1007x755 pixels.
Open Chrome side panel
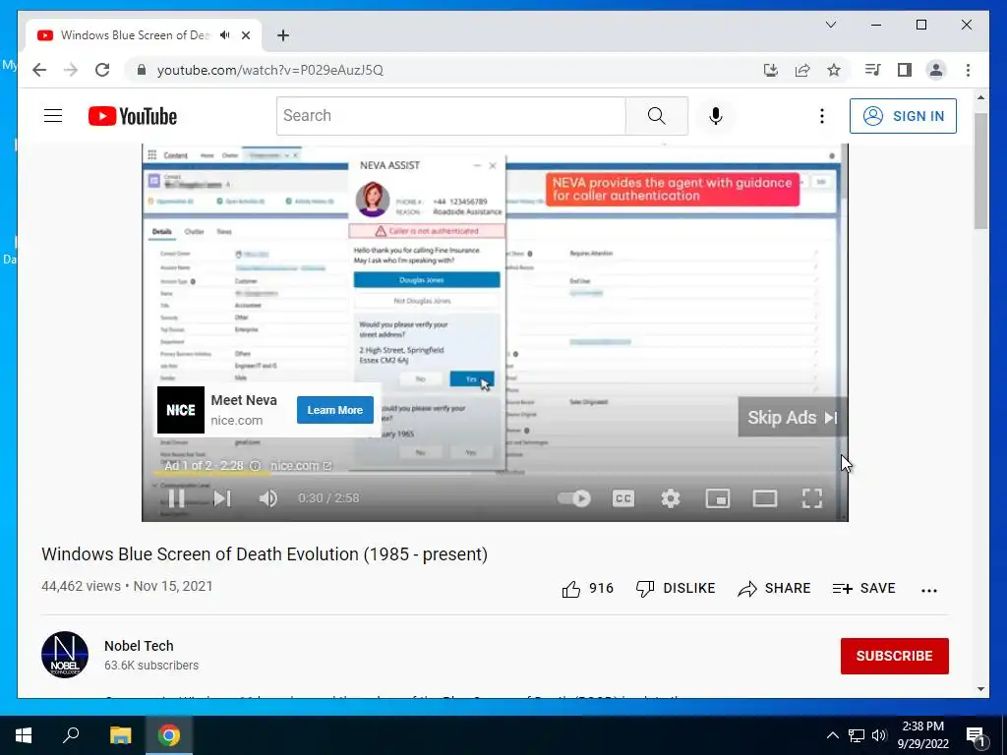905,70
